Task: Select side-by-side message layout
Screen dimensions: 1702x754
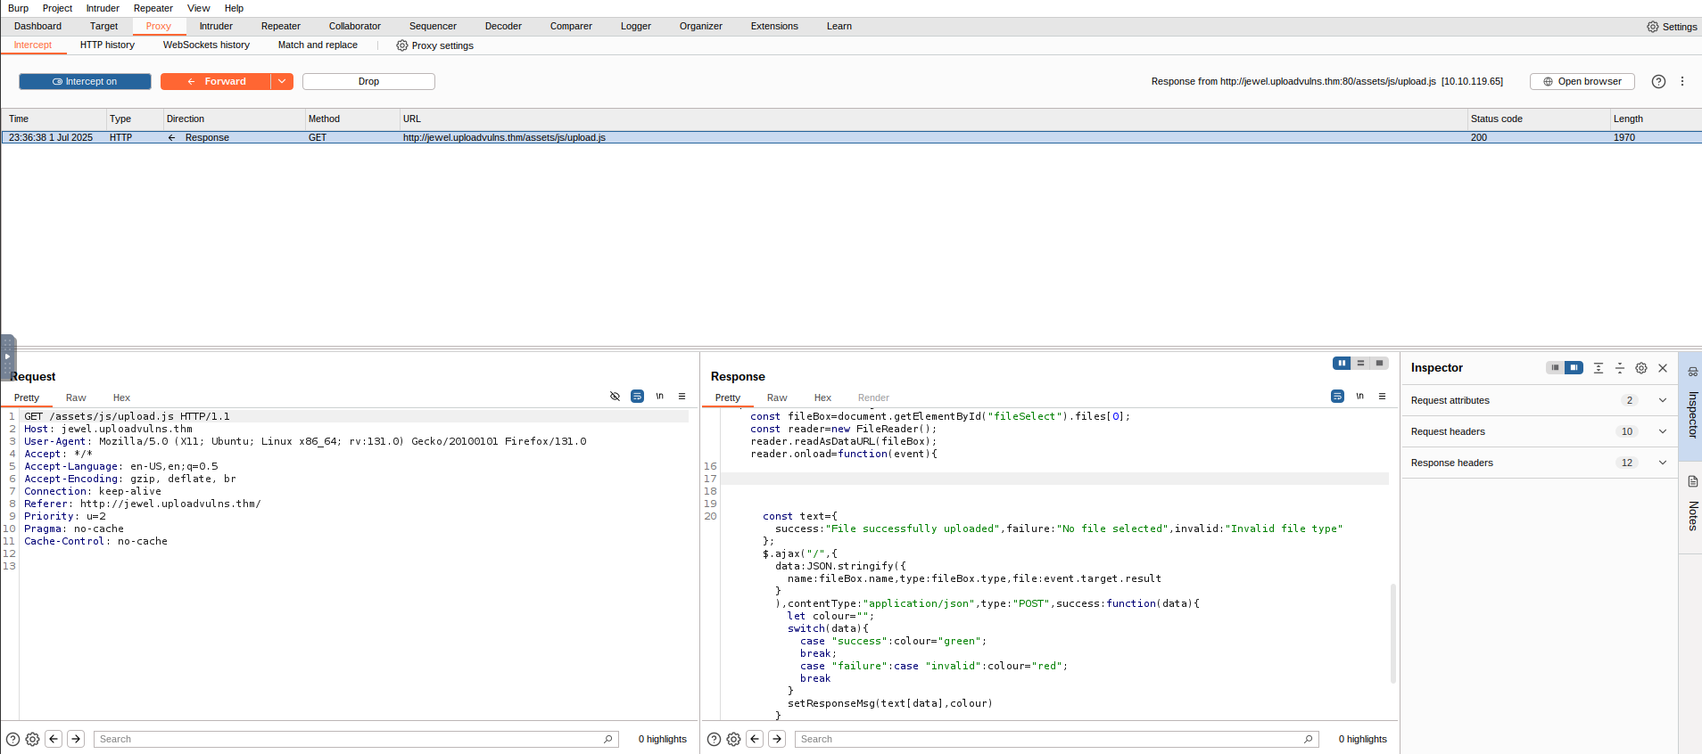Action: [x=1342, y=363]
